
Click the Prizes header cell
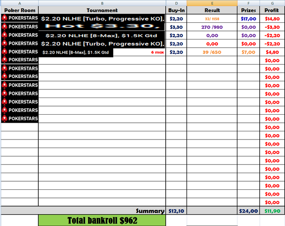point(248,10)
